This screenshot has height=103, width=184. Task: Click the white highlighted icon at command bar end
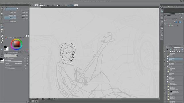76,5
